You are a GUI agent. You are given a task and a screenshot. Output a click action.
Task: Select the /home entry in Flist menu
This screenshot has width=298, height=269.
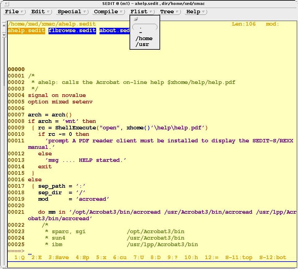144,39
